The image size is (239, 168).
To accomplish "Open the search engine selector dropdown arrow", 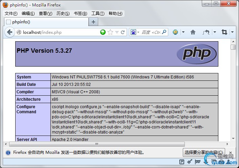I will pyautogui.click(x=138, y=32).
